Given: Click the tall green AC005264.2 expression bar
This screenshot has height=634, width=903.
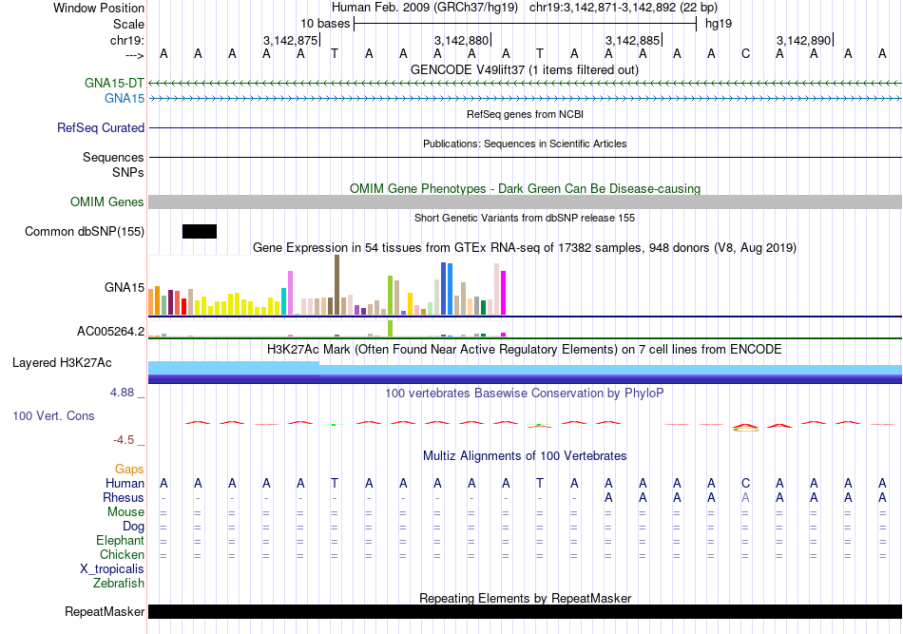Looking at the screenshot, I should (x=391, y=328).
